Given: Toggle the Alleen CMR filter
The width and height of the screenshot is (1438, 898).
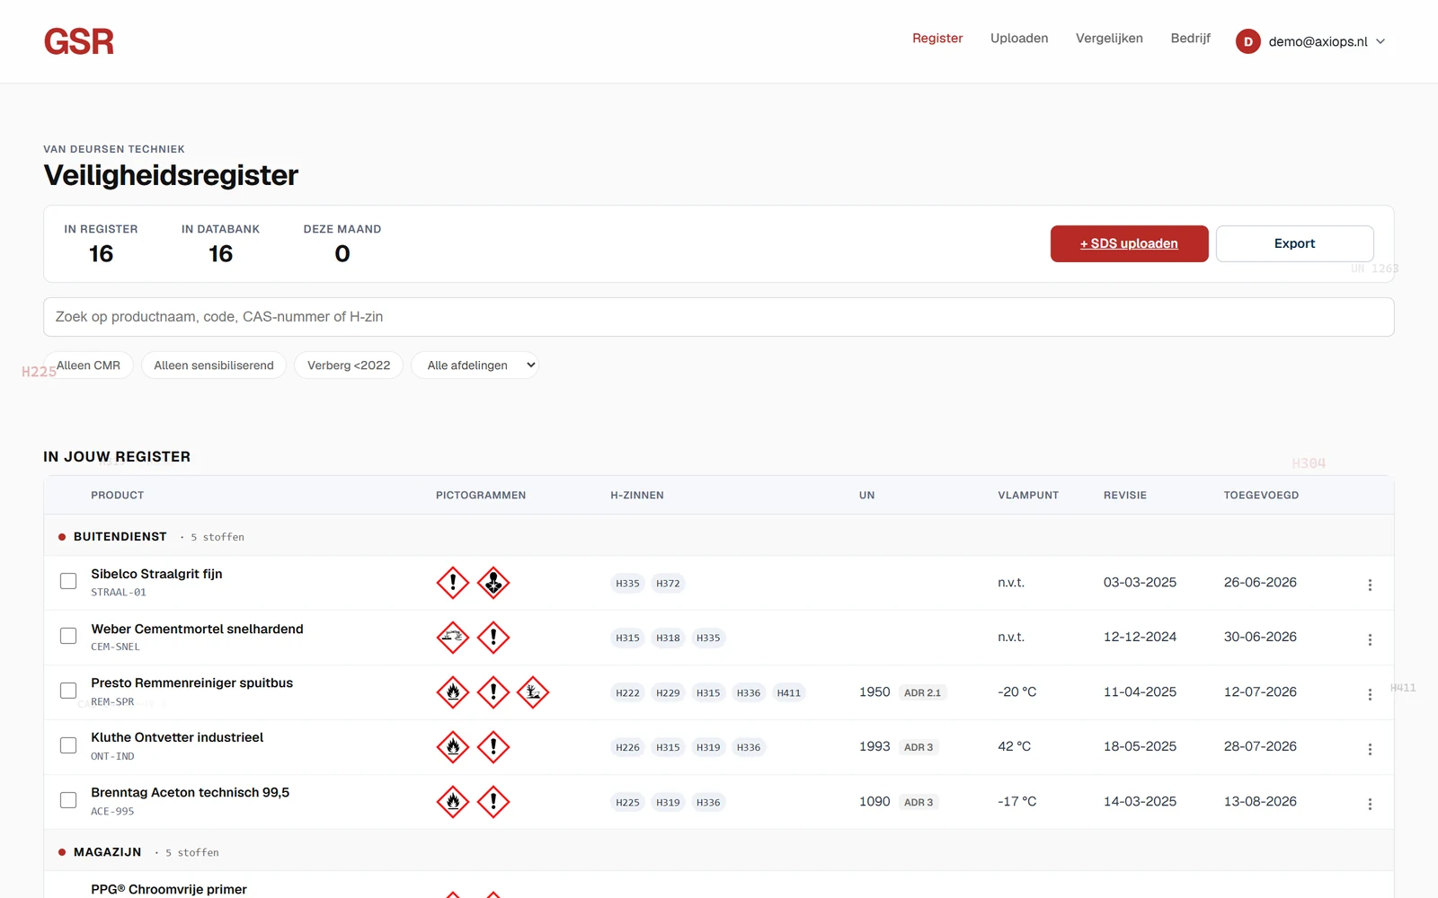Looking at the screenshot, I should (88, 365).
